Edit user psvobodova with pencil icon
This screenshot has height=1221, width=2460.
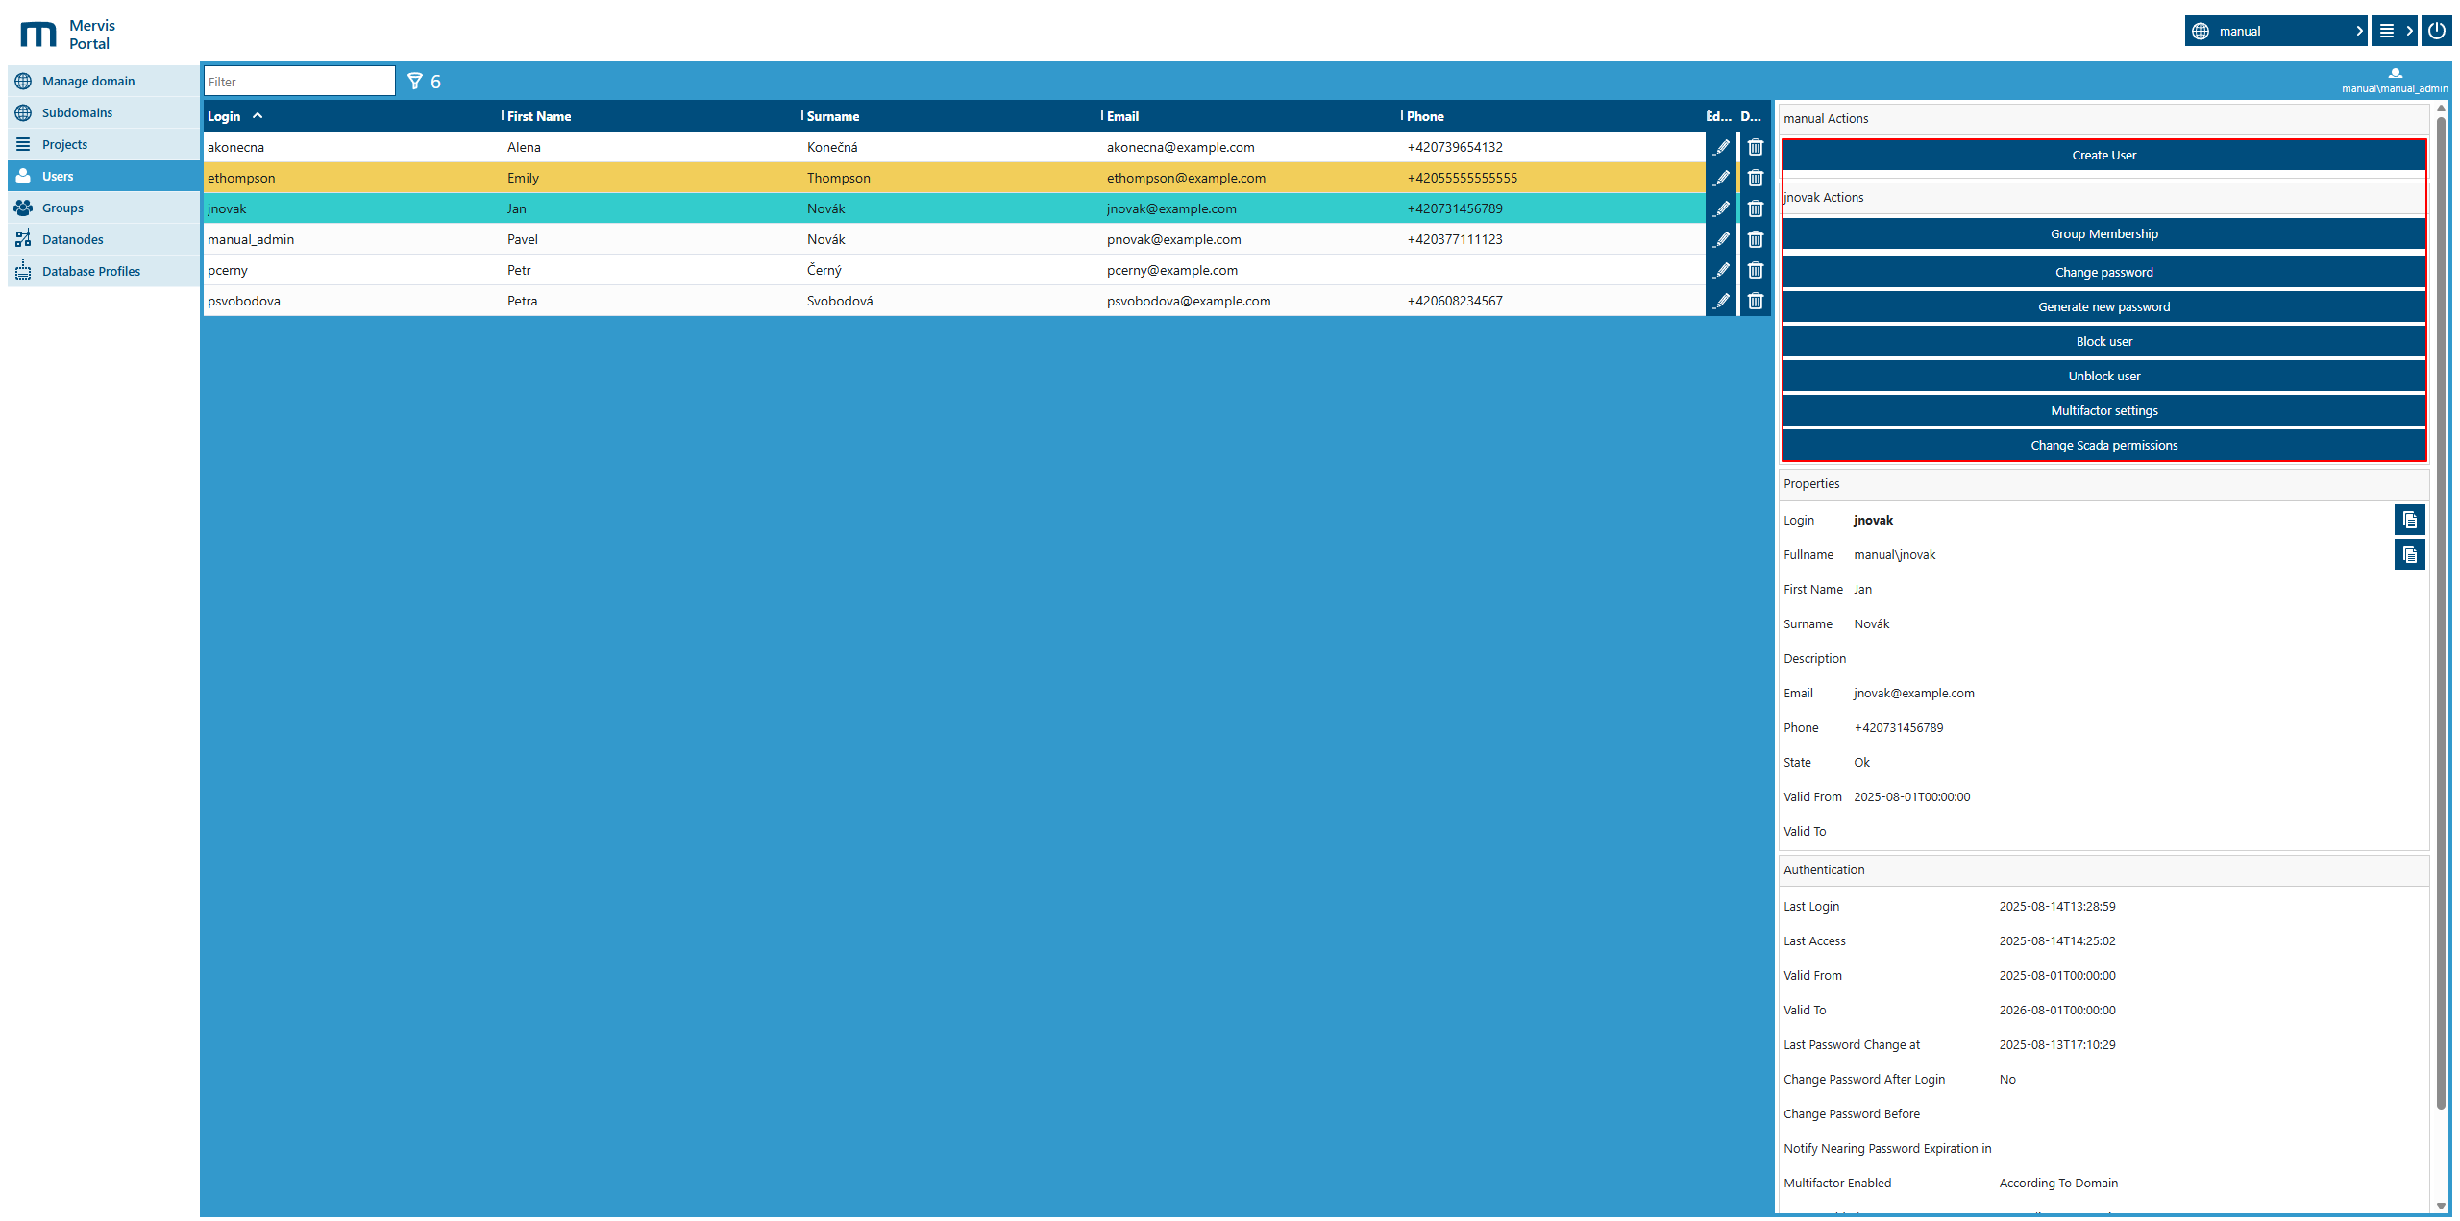[1721, 301]
